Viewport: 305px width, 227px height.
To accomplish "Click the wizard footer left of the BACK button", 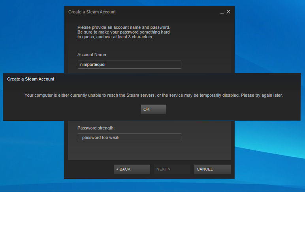I will tap(89, 169).
